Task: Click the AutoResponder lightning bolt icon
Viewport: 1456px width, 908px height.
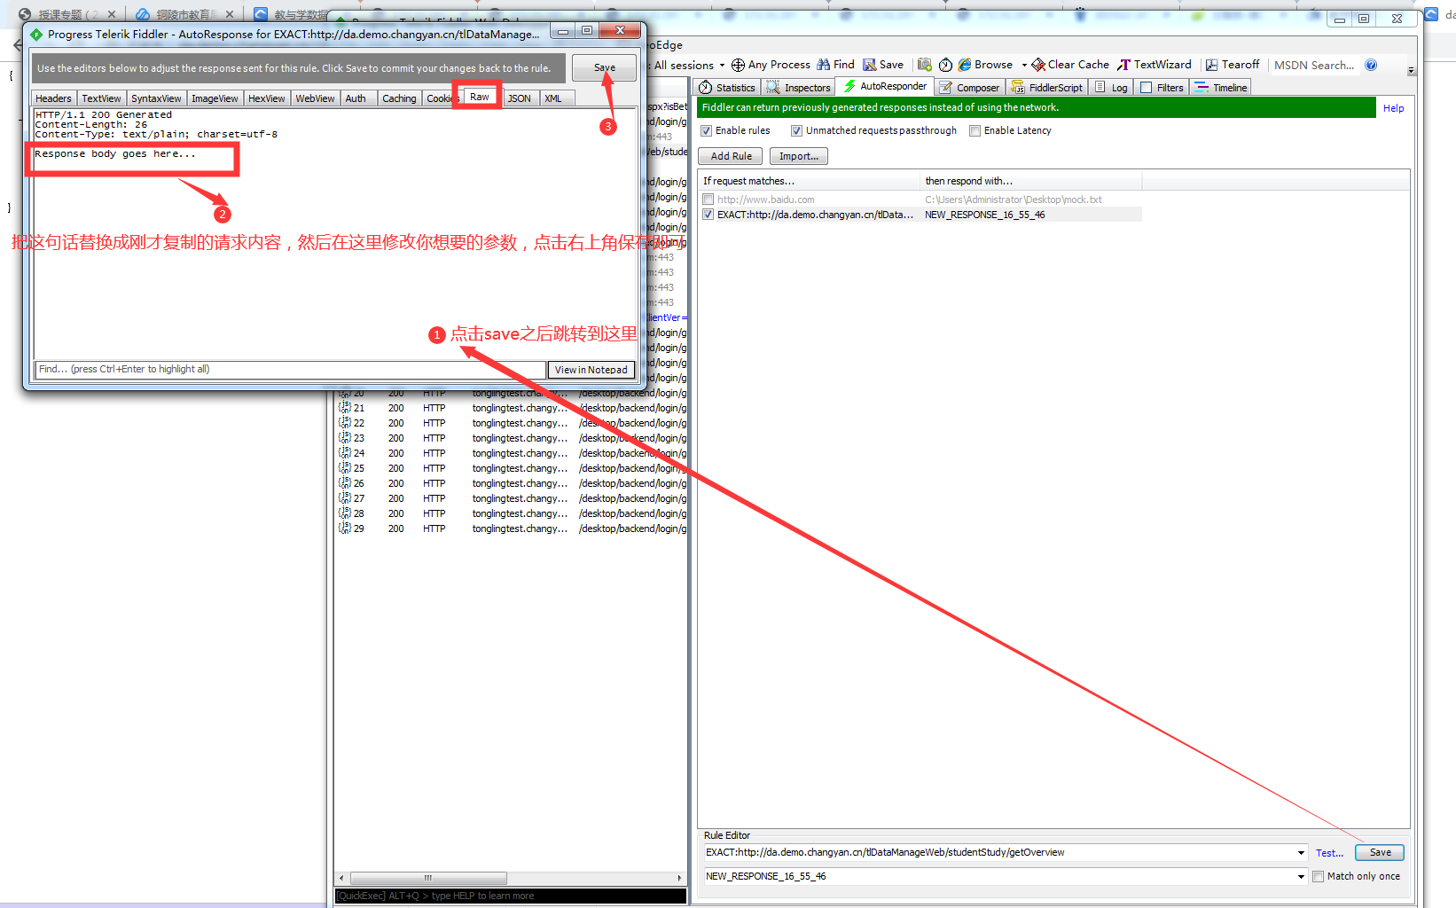Action: click(849, 86)
